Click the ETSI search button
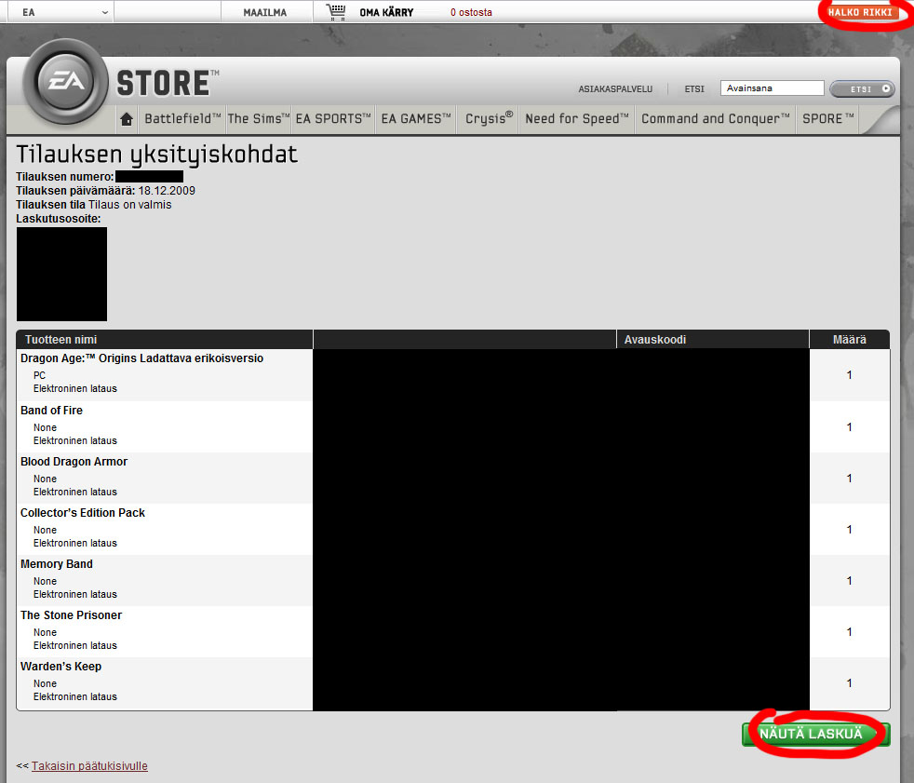Screen dimensions: 914x783 point(862,88)
